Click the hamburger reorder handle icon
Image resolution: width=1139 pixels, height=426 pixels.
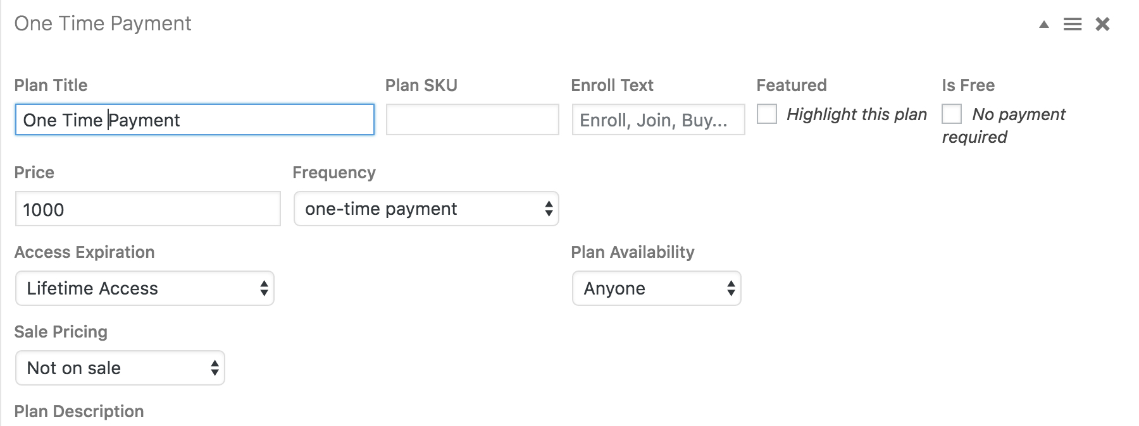(1073, 25)
